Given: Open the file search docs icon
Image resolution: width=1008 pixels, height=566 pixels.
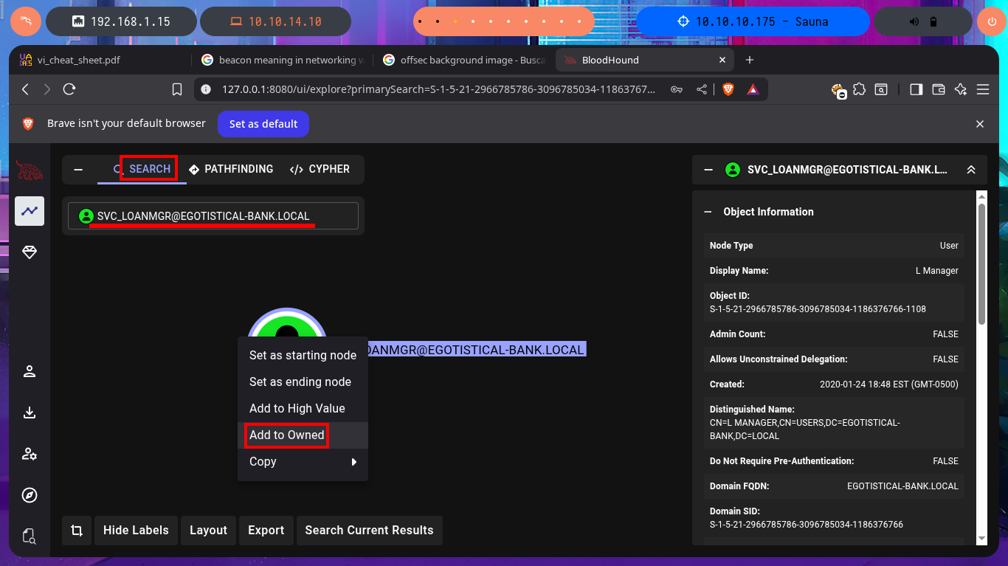Looking at the screenshot, I should coord(30,536).
